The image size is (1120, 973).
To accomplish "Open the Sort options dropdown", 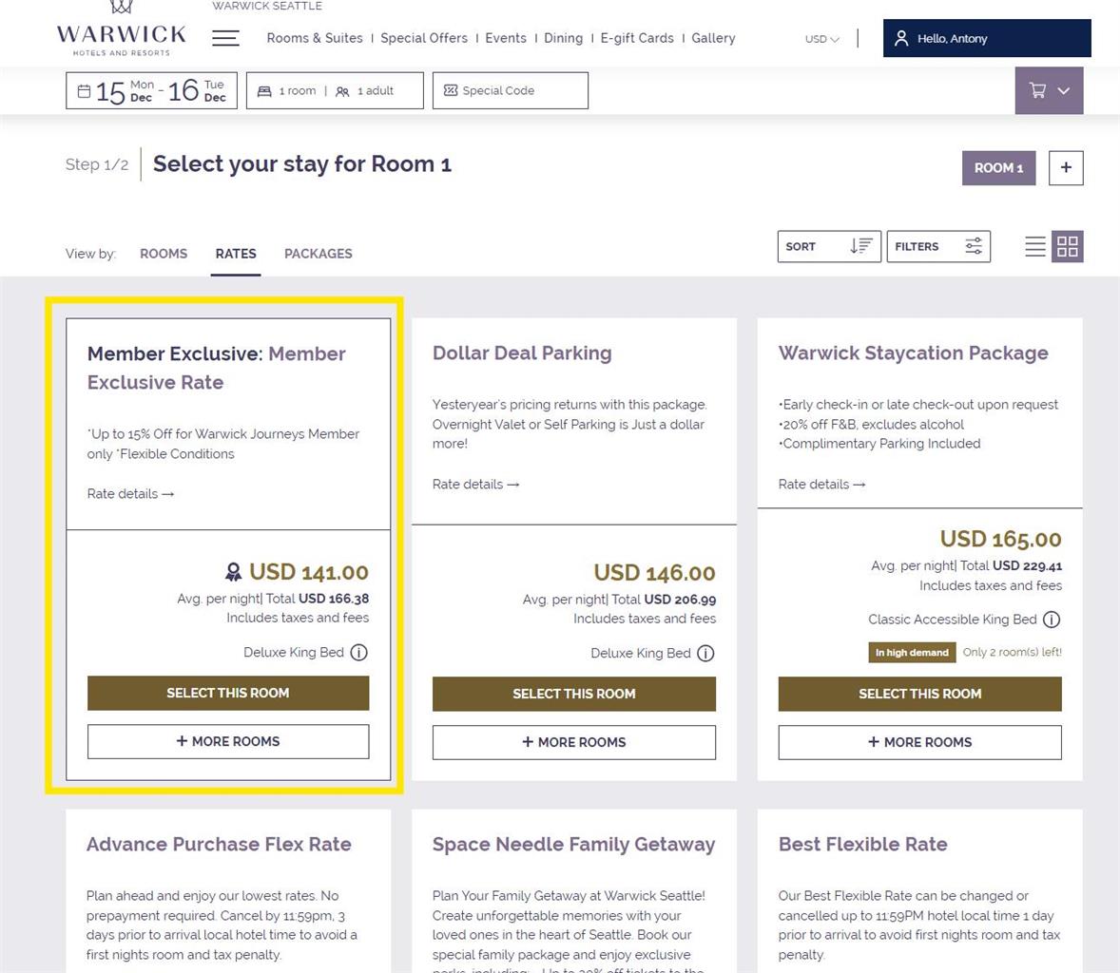I will click(828, 247).
